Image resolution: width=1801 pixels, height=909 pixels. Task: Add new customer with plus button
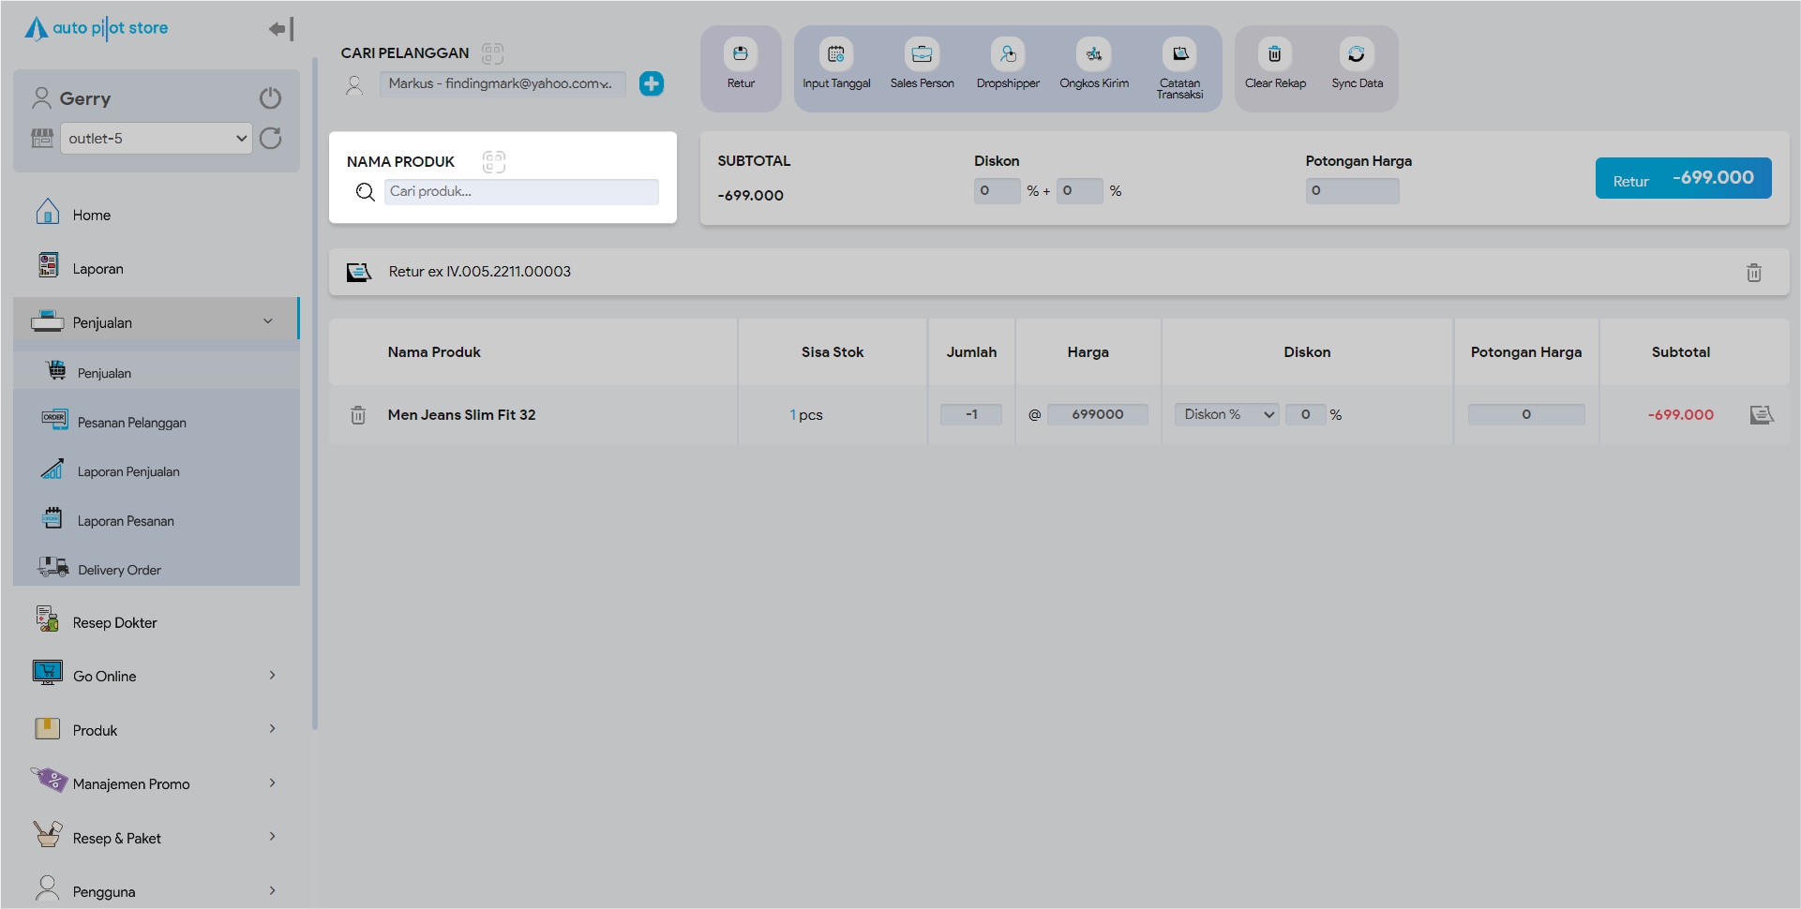652,84
